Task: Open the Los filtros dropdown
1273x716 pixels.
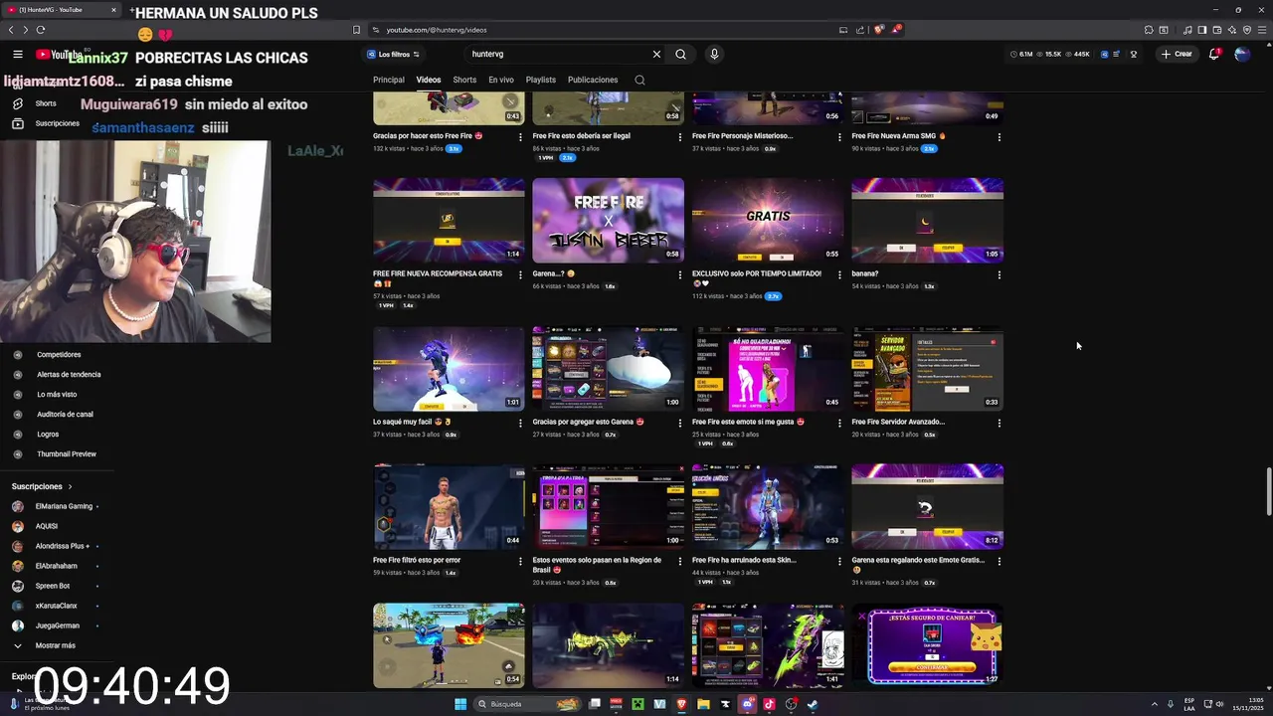Action: coord(394,54)
